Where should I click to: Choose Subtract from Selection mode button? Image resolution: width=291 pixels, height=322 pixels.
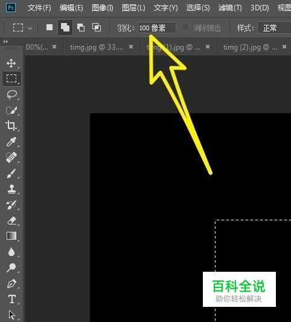coord(81,27)
